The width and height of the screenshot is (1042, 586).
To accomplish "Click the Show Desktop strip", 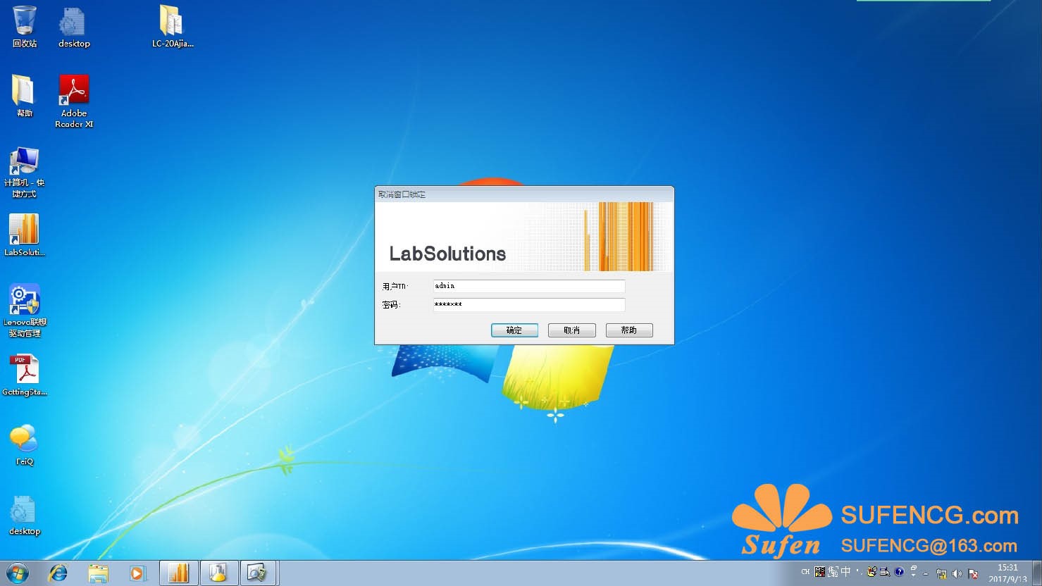I will (x=1037, y=573).
